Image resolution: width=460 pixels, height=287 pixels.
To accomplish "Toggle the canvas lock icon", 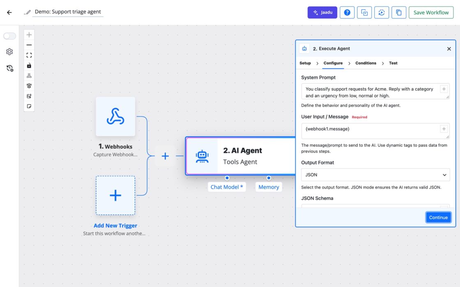I will [x=29, y=66].
